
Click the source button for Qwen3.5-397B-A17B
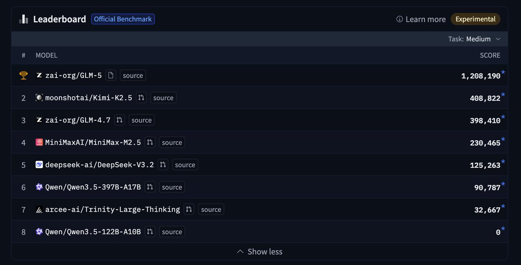[x=172, y=187]
